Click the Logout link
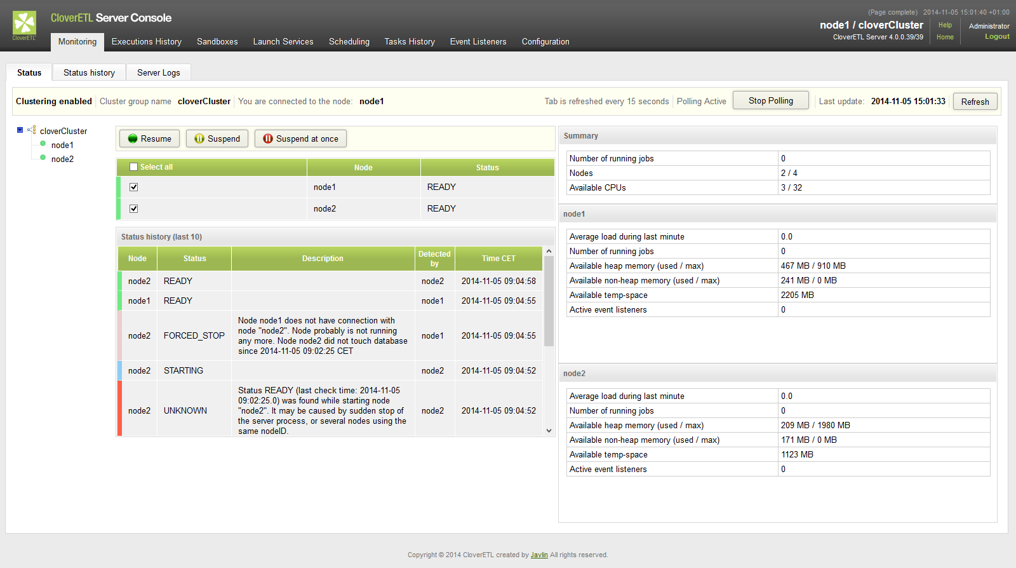This screenshot has width=1016, height=568. (997, 37)
